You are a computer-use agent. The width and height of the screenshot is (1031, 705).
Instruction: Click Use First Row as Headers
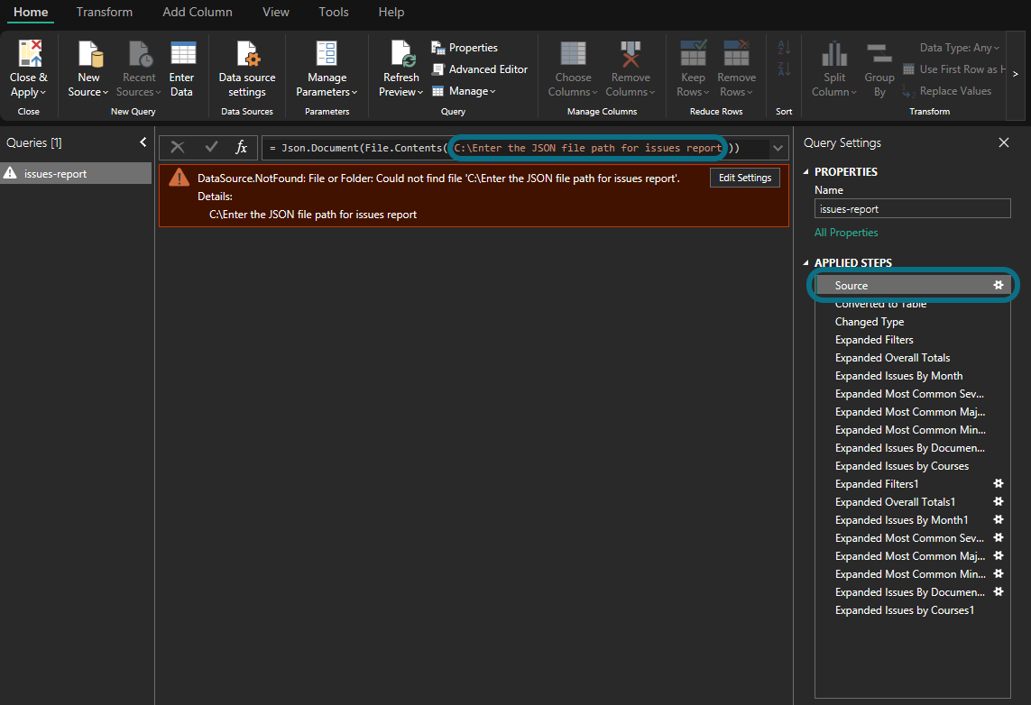click(x=954, y=69)
